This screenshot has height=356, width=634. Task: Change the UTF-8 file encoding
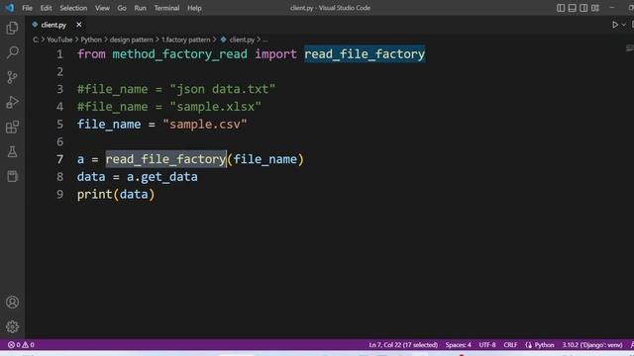point(487,345)
